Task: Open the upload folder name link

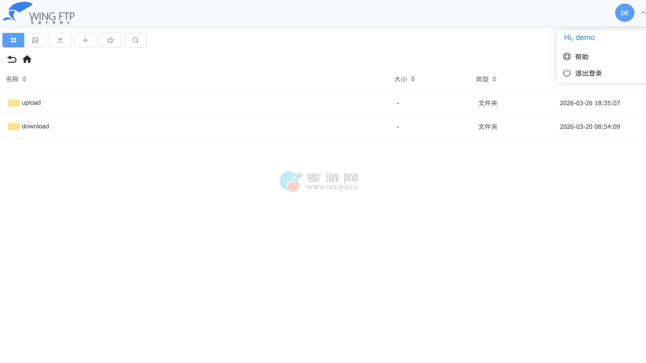Action: pos(31,103)
